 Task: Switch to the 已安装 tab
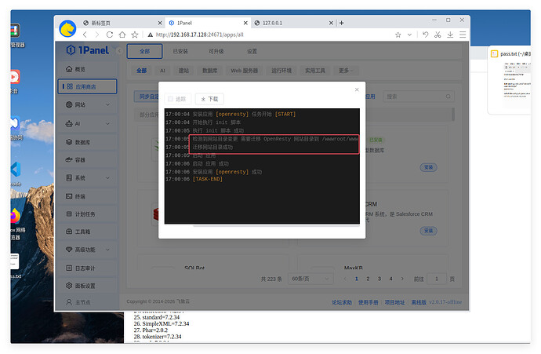181,51
